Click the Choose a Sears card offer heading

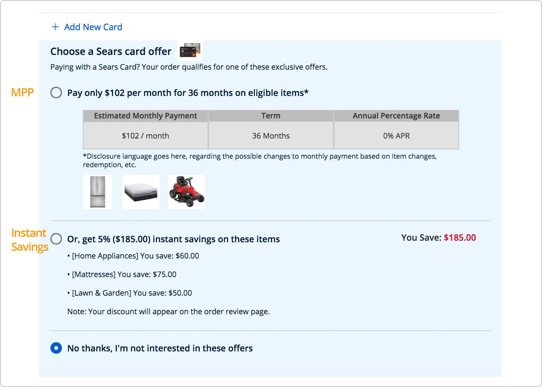[111, 51]
